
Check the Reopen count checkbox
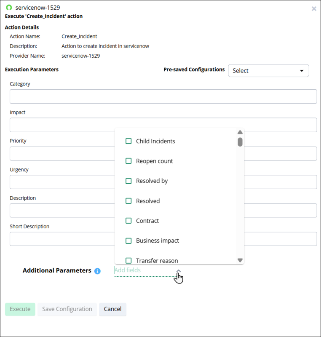(x=128, y=161)
